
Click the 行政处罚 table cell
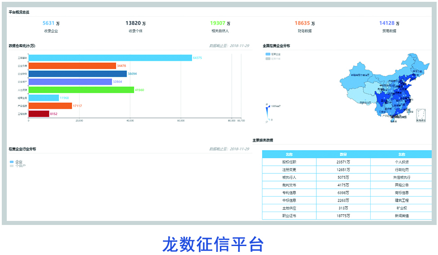tap(401, 170)
